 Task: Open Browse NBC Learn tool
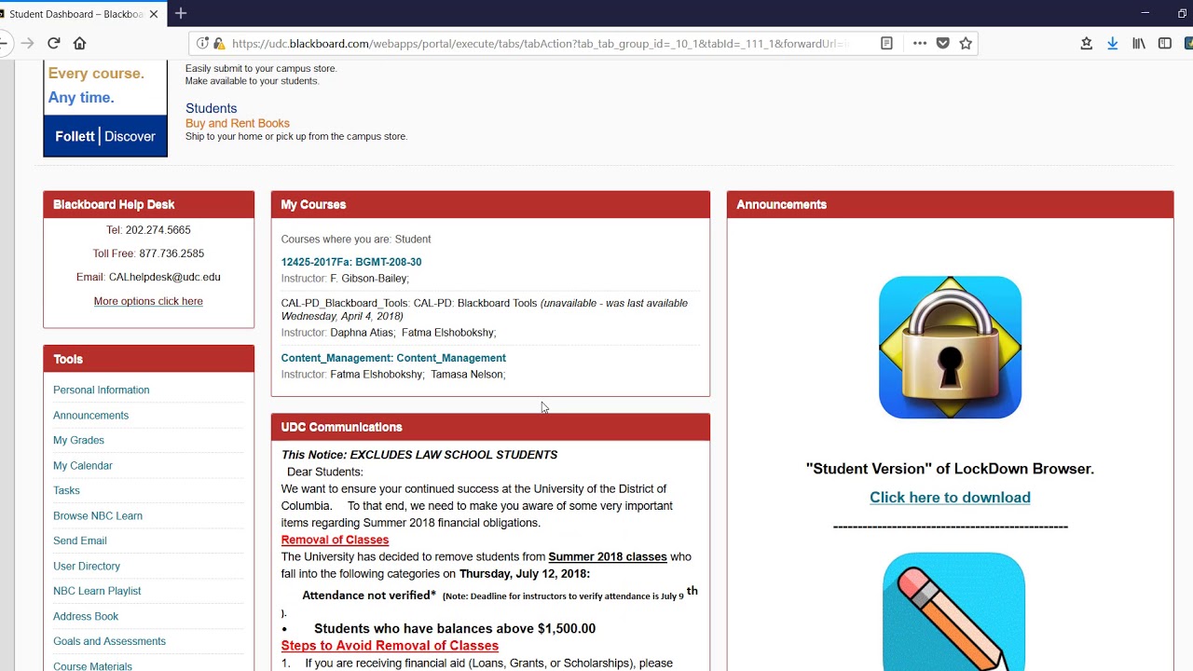(x=98, y=515)
